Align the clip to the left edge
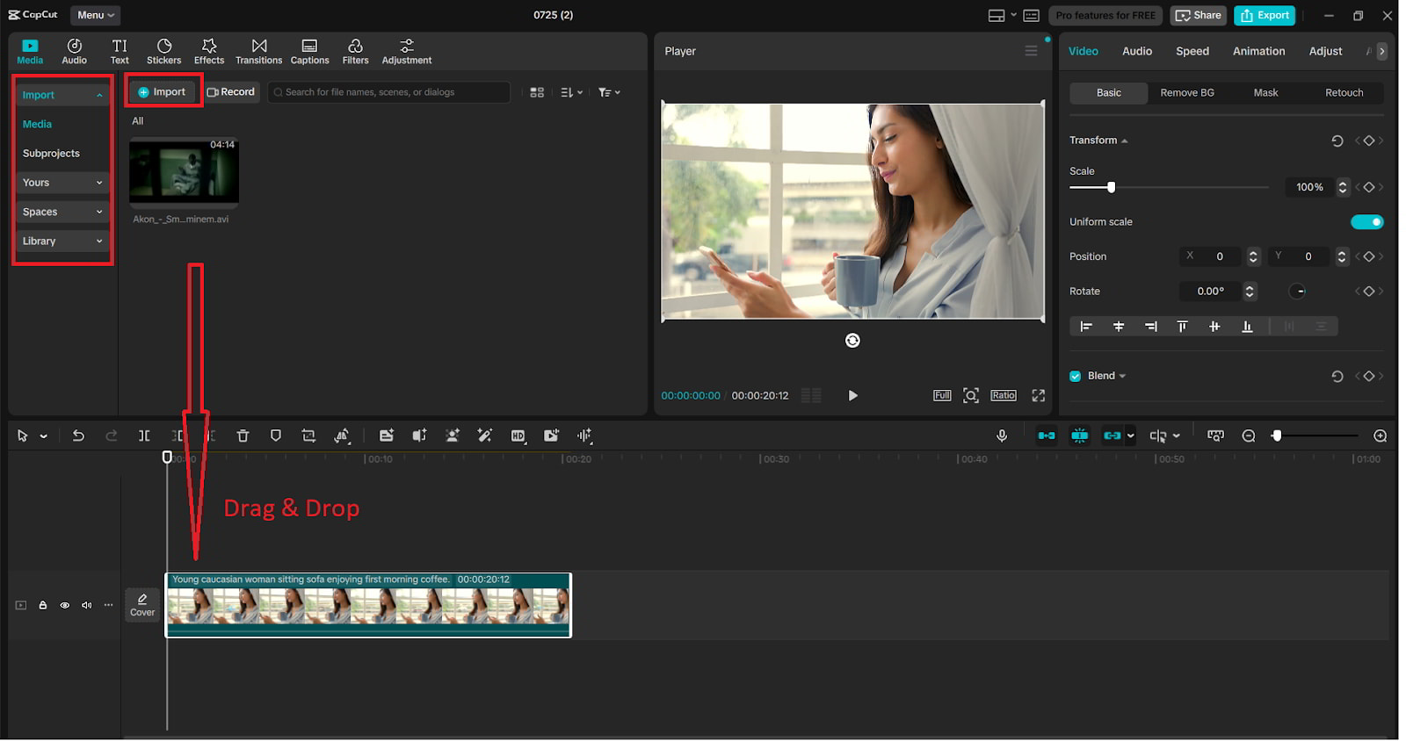Screen dimensions: 1406x742 1086,327
